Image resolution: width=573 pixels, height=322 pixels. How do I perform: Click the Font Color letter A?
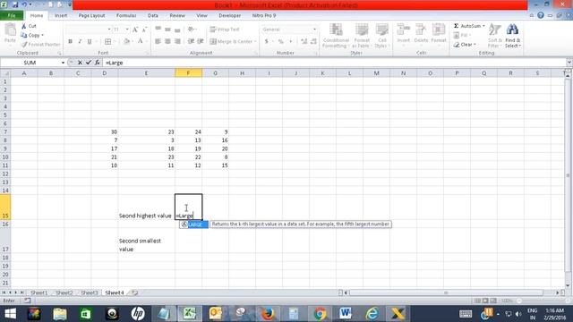141,42
